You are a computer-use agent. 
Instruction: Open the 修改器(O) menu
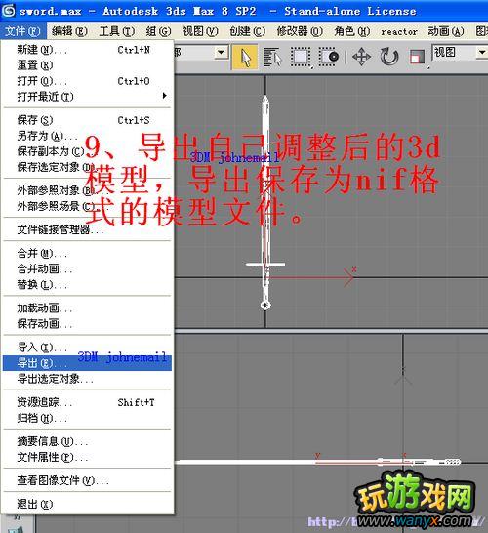[300, 31]
